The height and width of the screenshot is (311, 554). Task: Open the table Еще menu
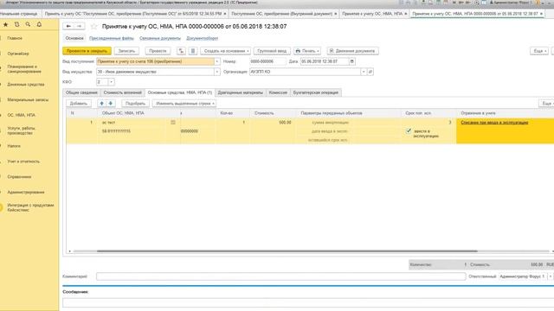547,104
